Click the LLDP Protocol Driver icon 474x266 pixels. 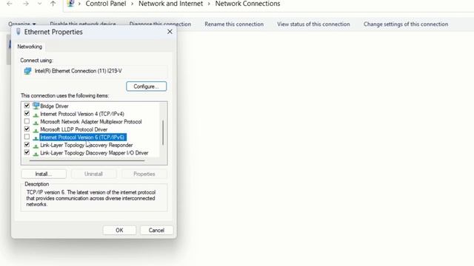[x=36, y=130]
